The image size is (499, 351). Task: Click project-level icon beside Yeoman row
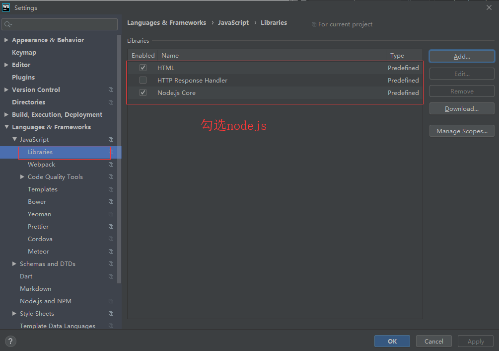[111, 214]
